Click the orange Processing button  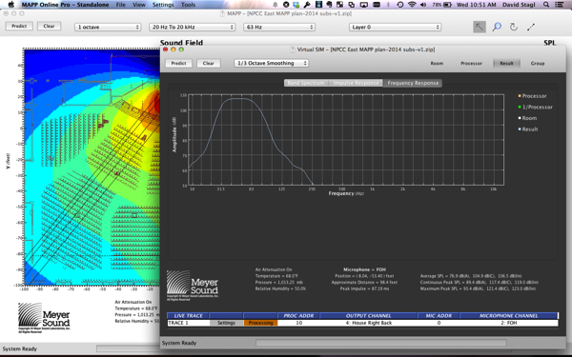coord(260,323)
